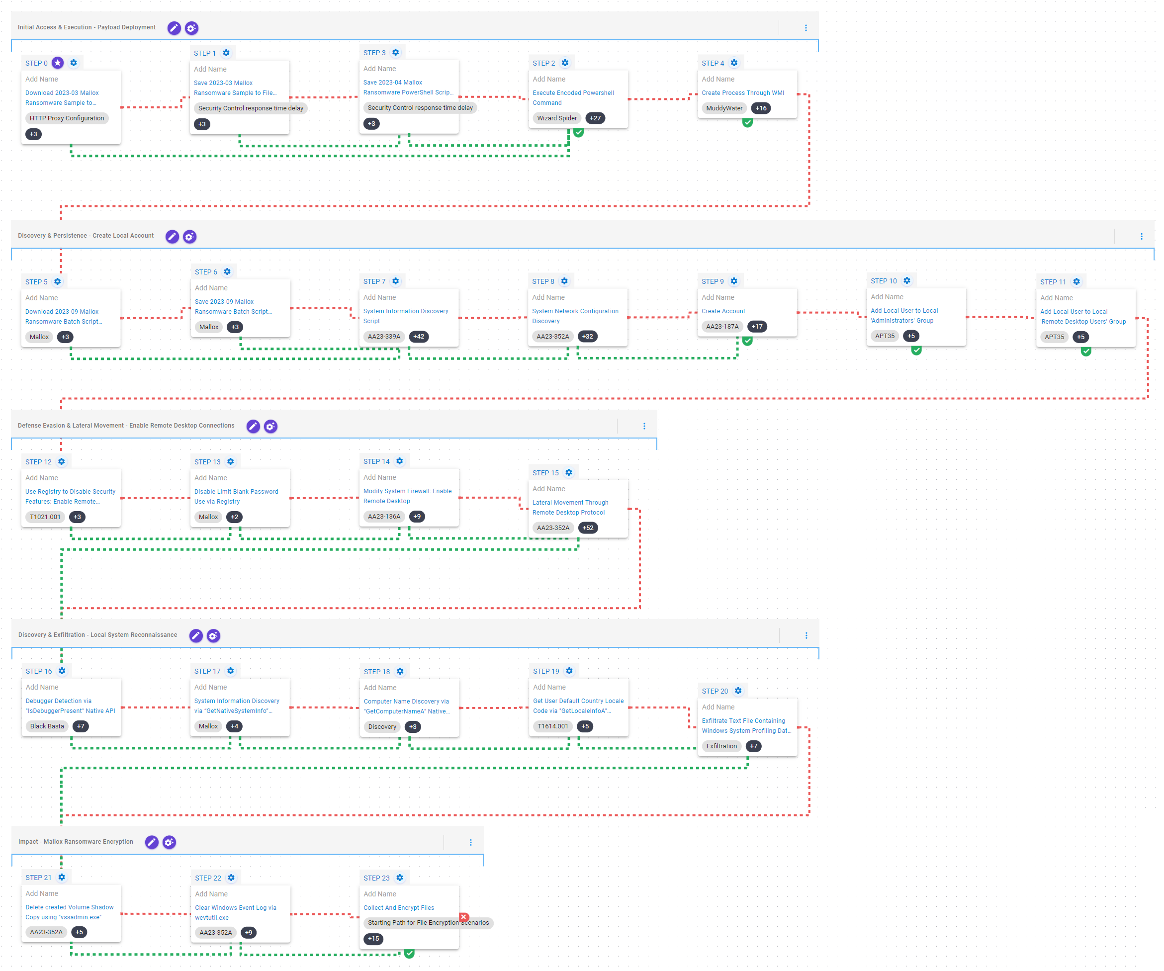The width and height of the screenshot is (1164, 971).
Task: Click green shield check under STEP 2
Action: pyautogui.click(x=578, y=132)
